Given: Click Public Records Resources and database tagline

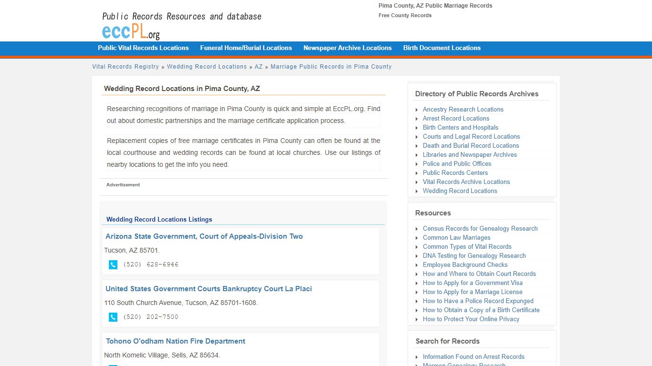Looking at the screenshot, I should 182,16.
